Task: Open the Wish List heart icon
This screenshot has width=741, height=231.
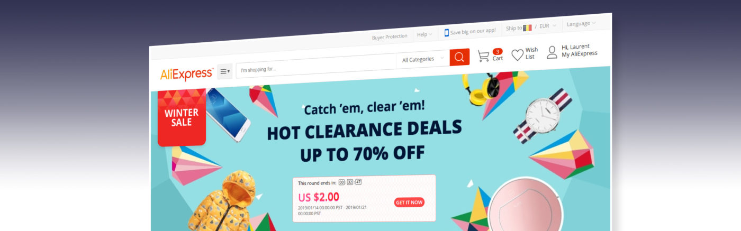Action: point(517,54)
